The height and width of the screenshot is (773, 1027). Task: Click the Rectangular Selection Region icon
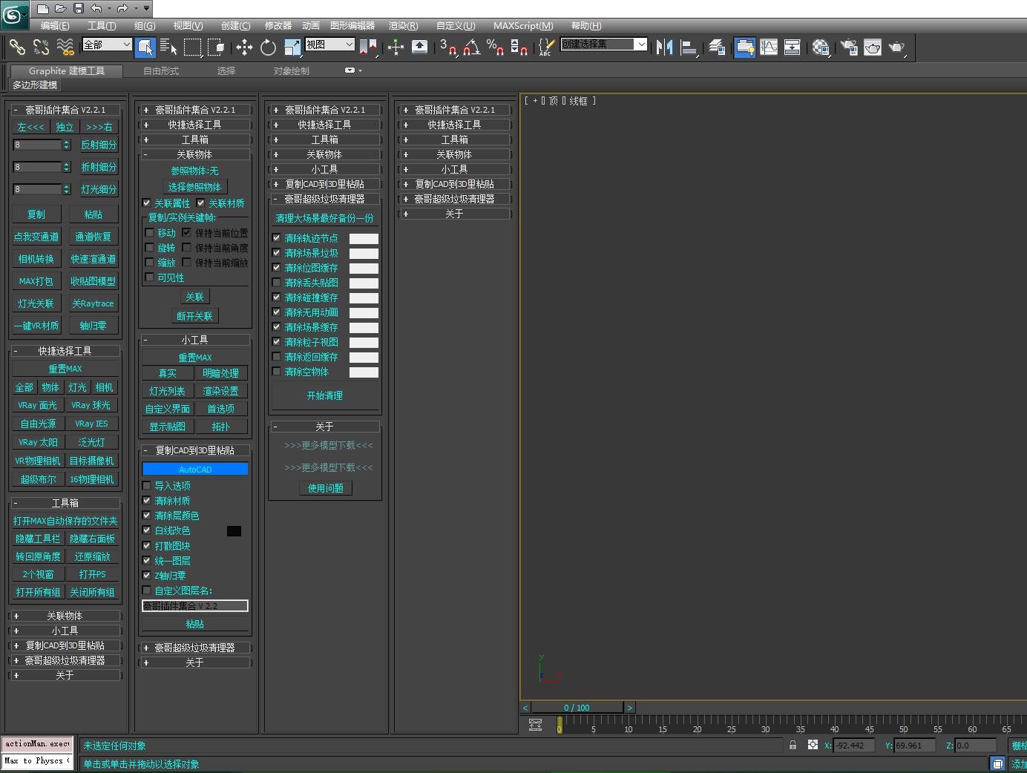click(x=192, y=47)
